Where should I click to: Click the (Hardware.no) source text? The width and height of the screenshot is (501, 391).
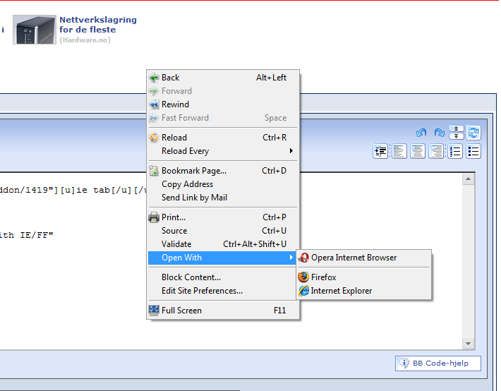click(x=85, y=40)
